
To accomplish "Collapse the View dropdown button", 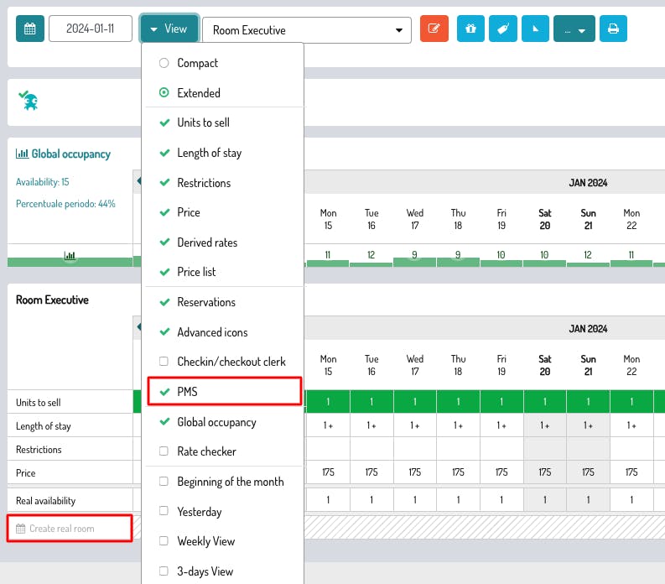I will pos(169,29).
